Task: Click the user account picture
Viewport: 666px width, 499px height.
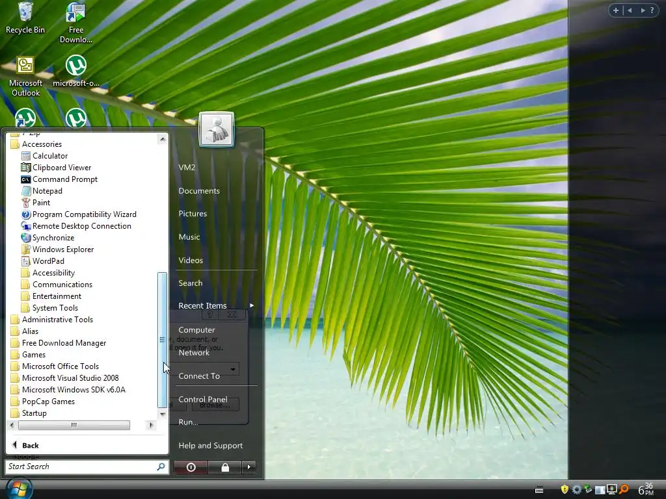Action: (216, 129)
